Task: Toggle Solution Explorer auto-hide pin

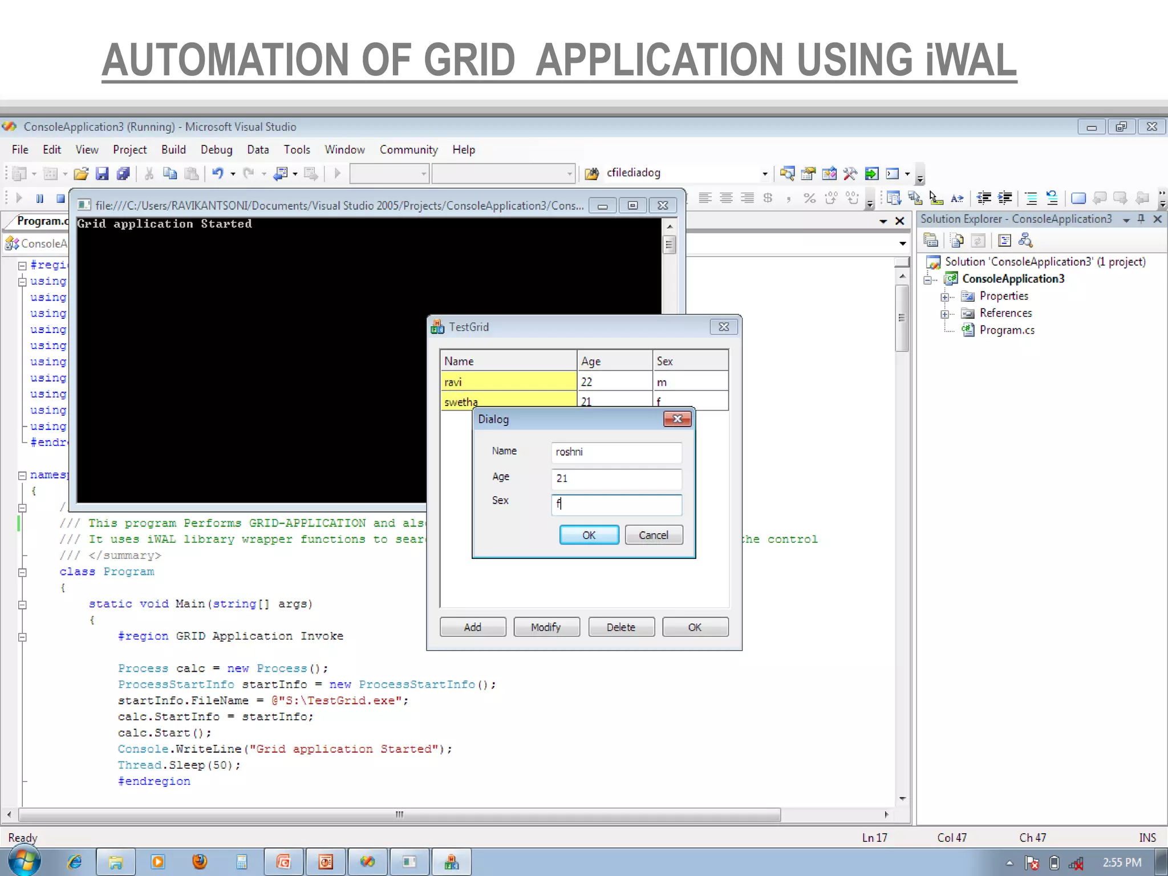Action: [1142, 219]
